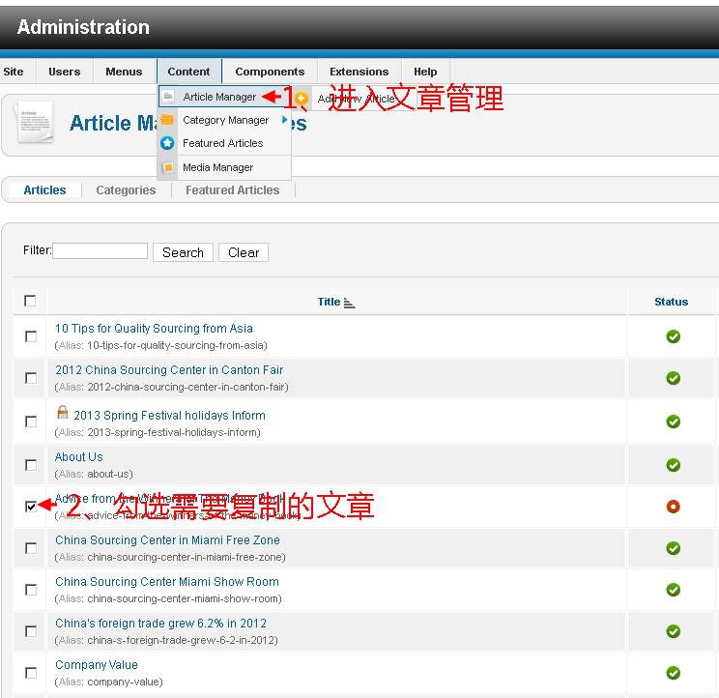Screen dimensions: 719x698
Task: Click unpublished status icon of the Advice article
Action: pyautogui.click(x=673, y=507)
